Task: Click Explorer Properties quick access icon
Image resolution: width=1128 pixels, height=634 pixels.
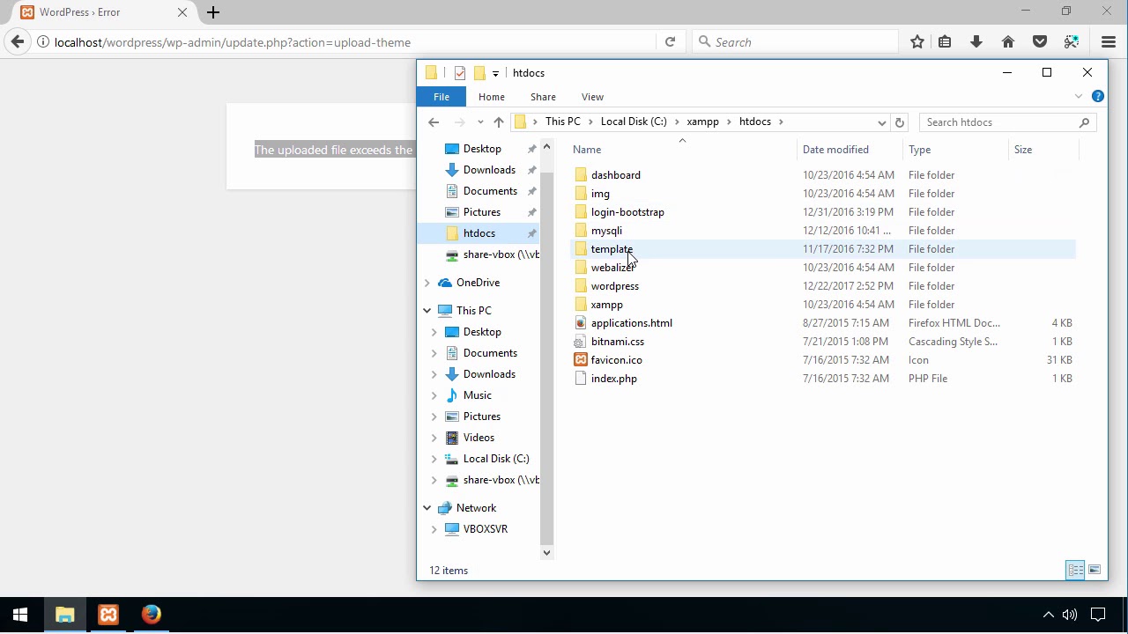Action: coord(460,73)
